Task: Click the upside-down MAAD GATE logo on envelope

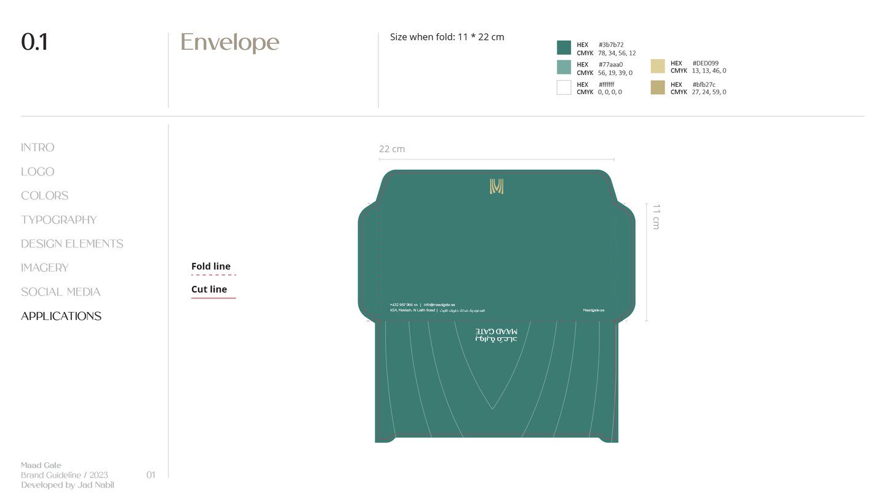Action: coord(497,335)
